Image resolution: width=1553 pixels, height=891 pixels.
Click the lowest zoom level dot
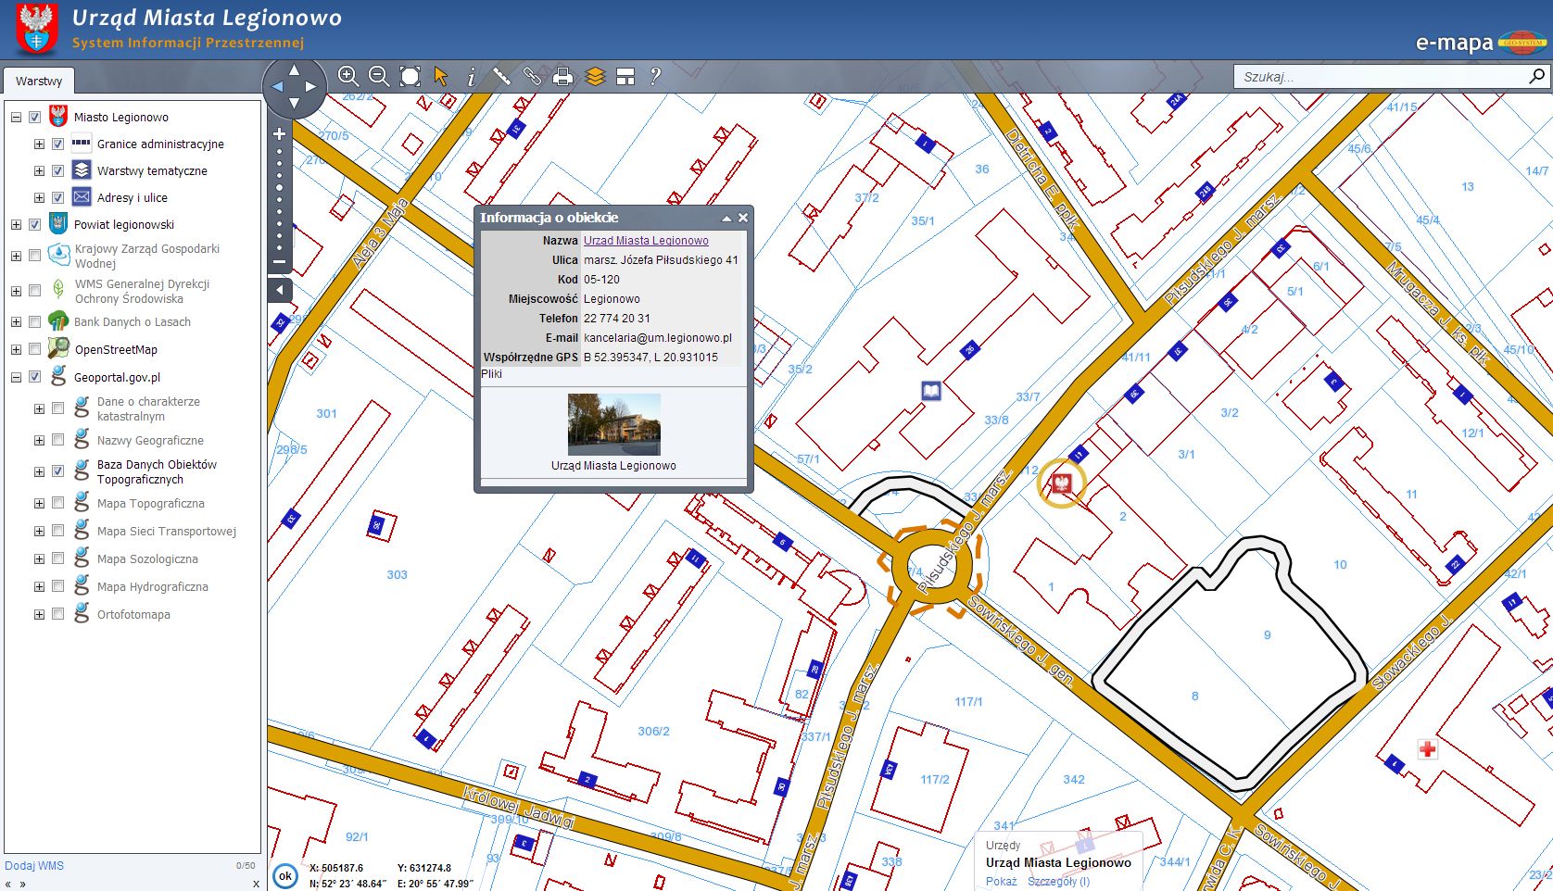[x=279, y=247]
